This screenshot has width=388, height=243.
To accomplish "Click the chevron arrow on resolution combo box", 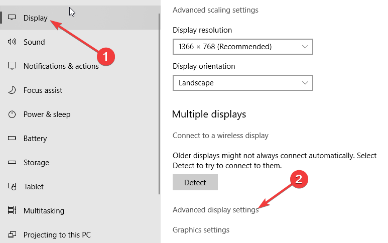I will [305, 47].
